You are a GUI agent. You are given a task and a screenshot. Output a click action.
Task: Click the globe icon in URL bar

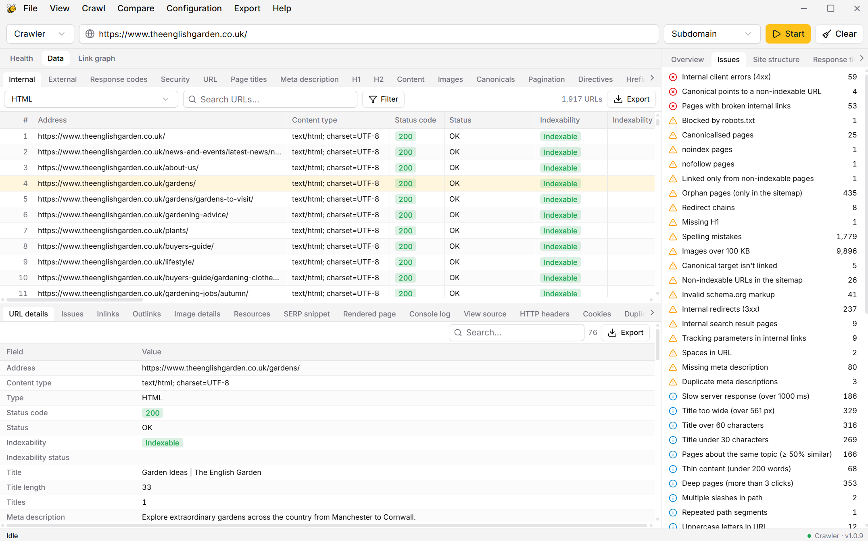(x=90, y=34)
